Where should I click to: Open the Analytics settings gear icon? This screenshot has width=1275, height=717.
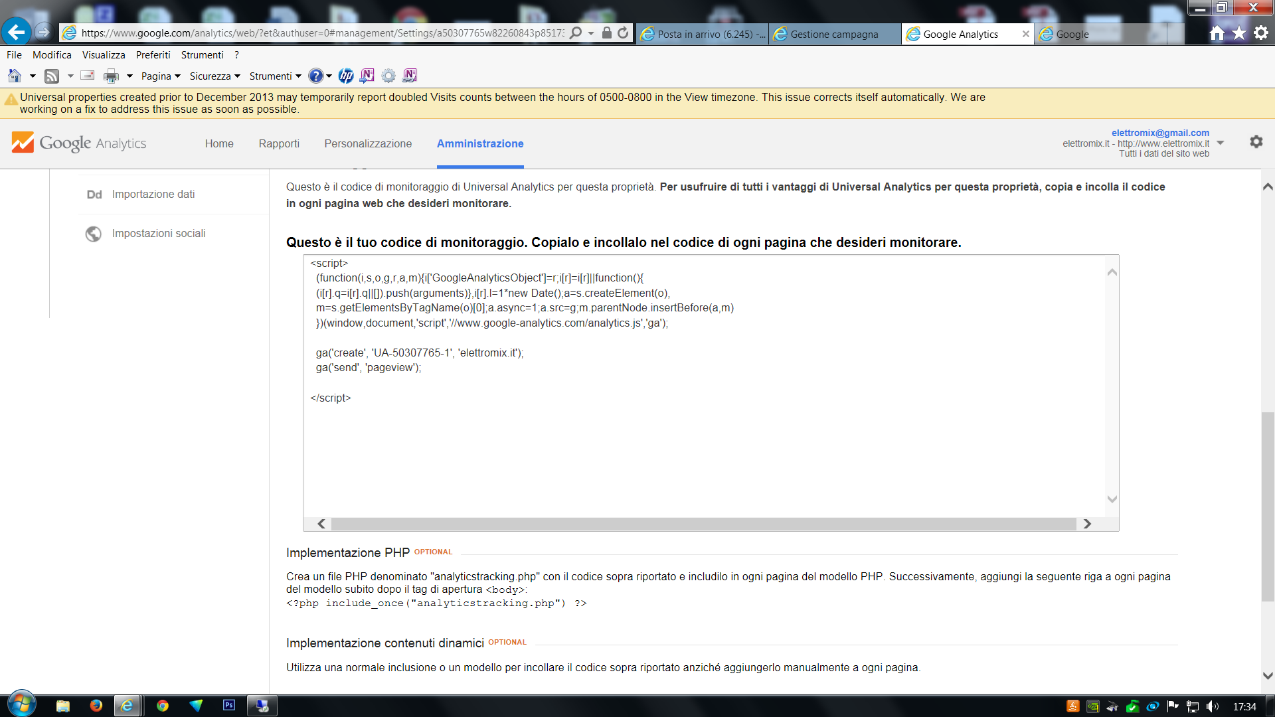tap(1256, 141)
